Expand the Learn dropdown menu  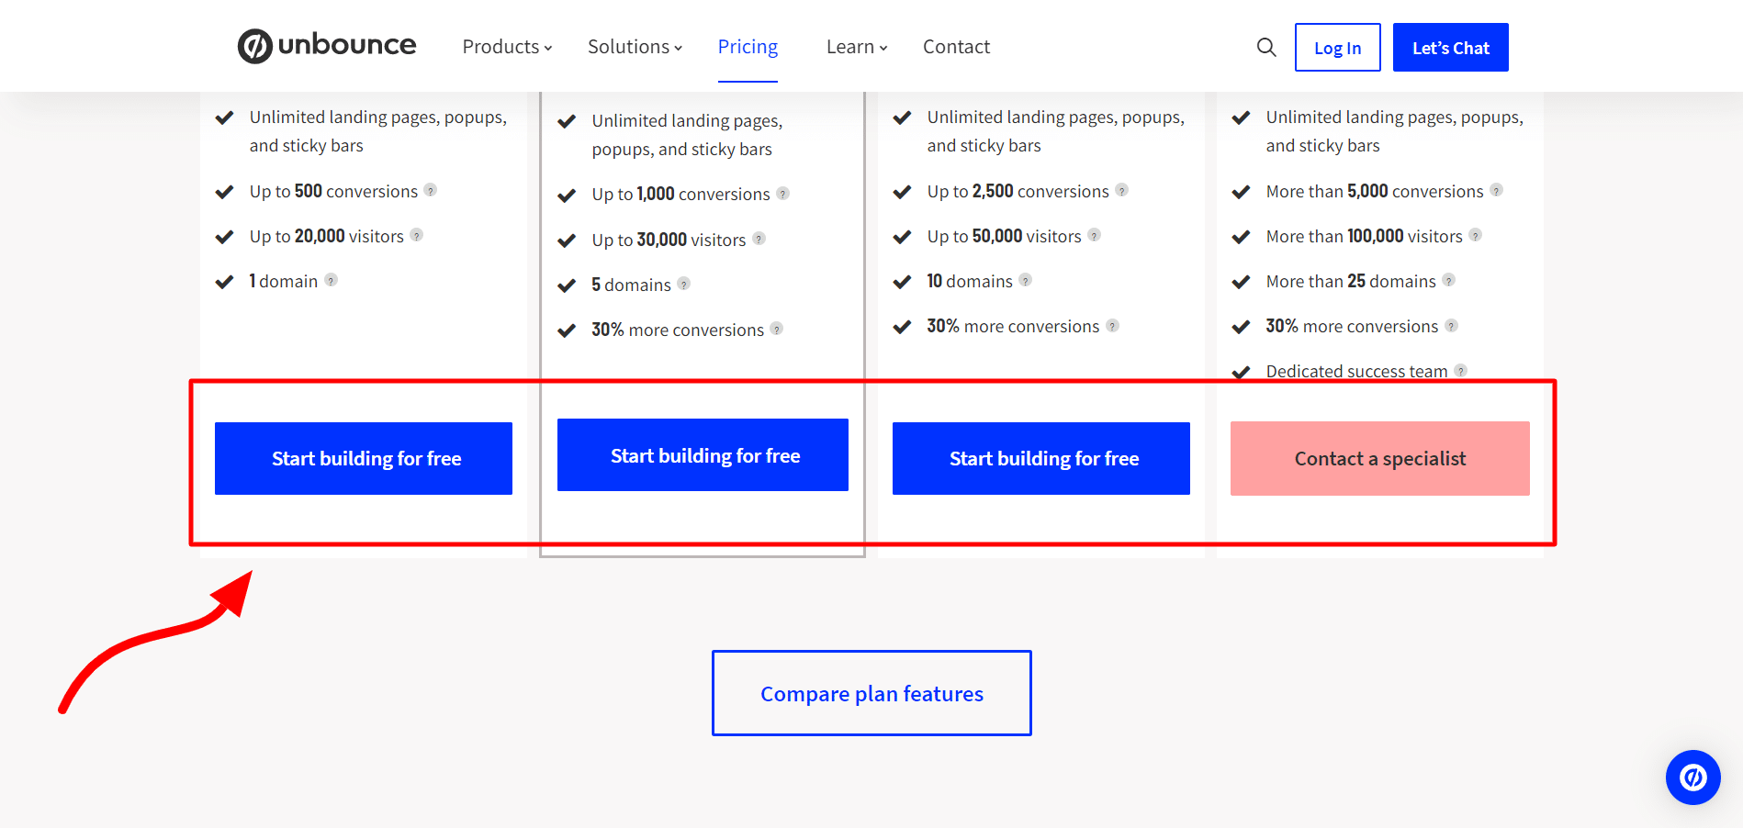tap(857, 47)
